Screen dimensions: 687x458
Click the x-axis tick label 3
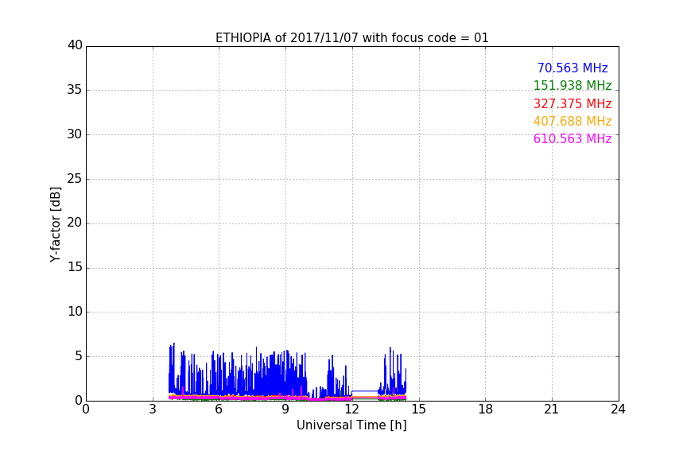coord(153,409)
